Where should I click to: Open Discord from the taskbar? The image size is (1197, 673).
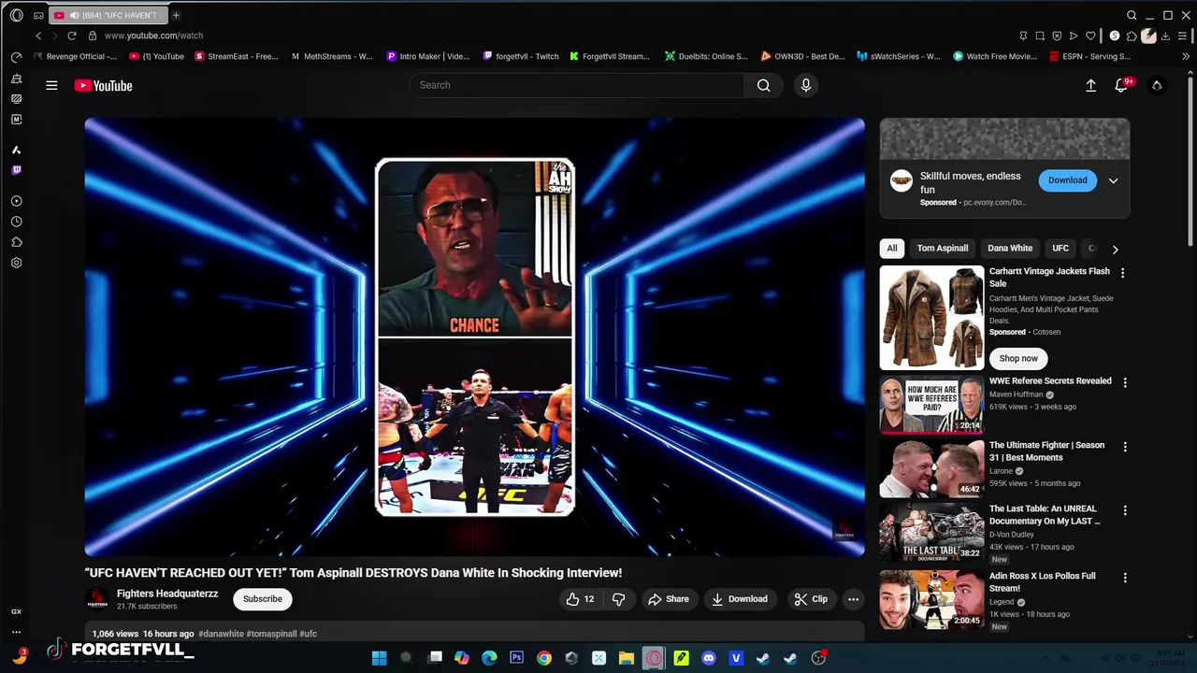(708, 658)
